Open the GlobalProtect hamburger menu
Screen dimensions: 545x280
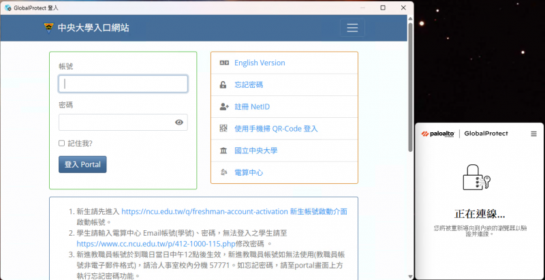pos(533,134)
